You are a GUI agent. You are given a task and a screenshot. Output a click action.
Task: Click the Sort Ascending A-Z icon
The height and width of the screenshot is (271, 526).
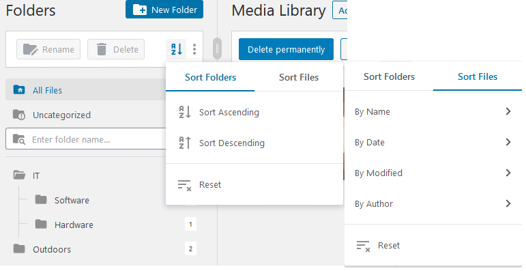pyautogui.click(x=185, y=112)
